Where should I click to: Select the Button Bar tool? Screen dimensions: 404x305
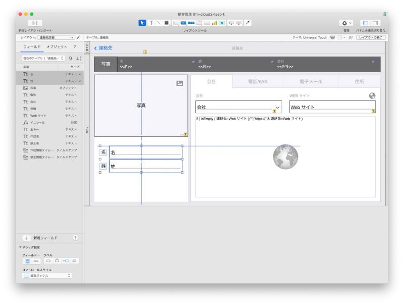click(191, 23)
